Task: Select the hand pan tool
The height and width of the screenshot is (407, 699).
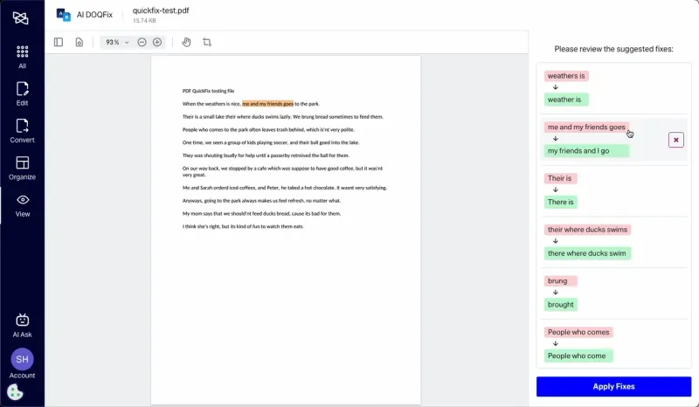Action: click(x=186, y=42)
